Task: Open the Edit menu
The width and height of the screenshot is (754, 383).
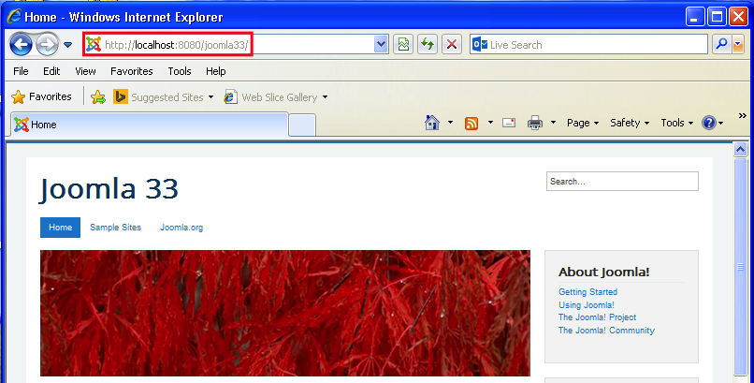Action: pyautogui.click(x=51, y=71)
